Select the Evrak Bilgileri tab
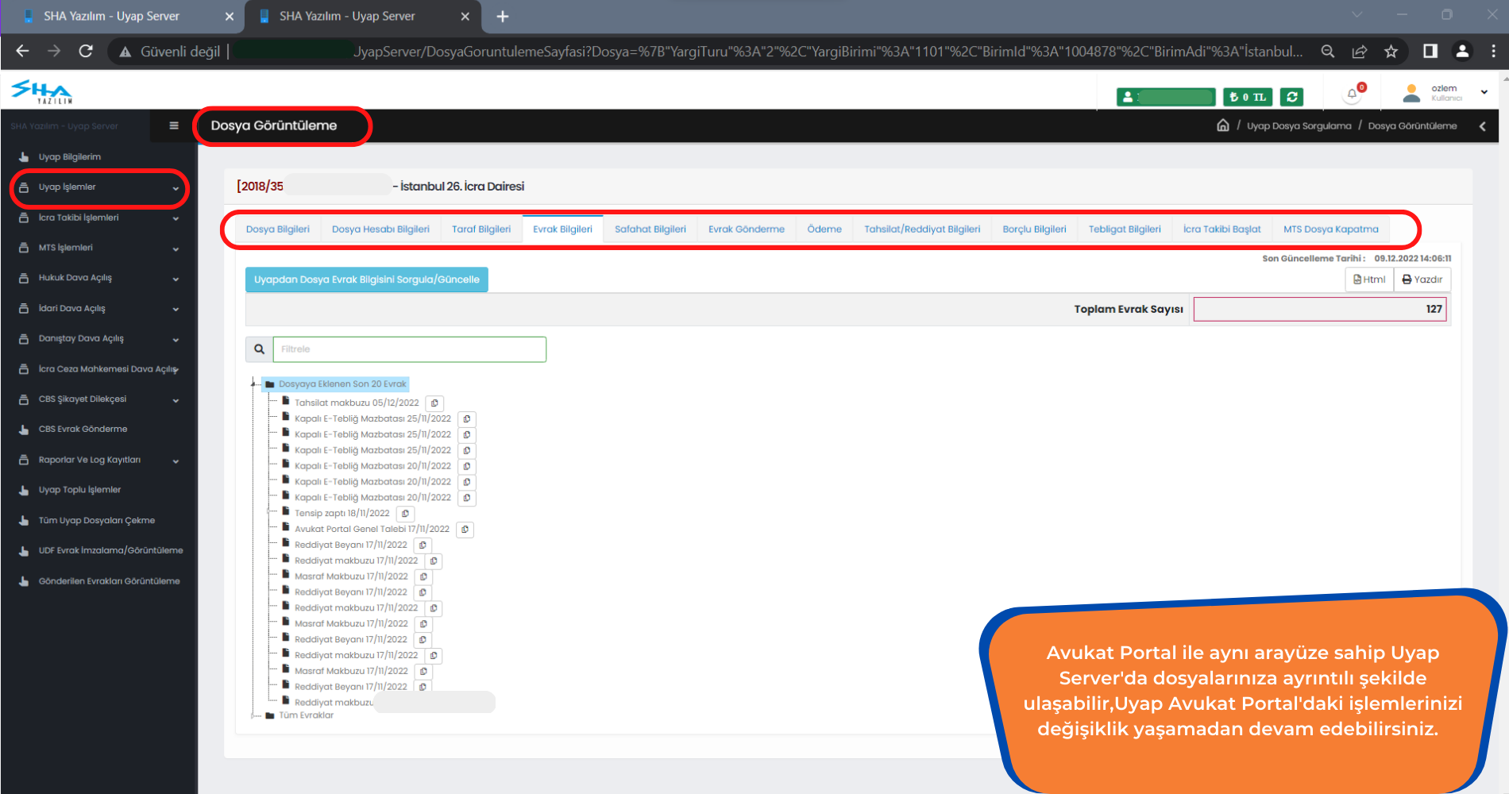Viewport: 1509px width, 794px height. point(562,229)
